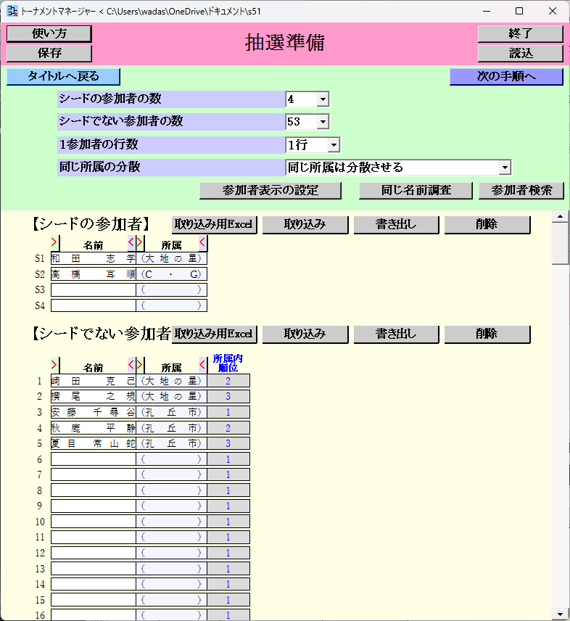Screen dimensions: 570x621
Task: Click left red arrow of non-seed 所属 column
Action: (x=140, y=364)
